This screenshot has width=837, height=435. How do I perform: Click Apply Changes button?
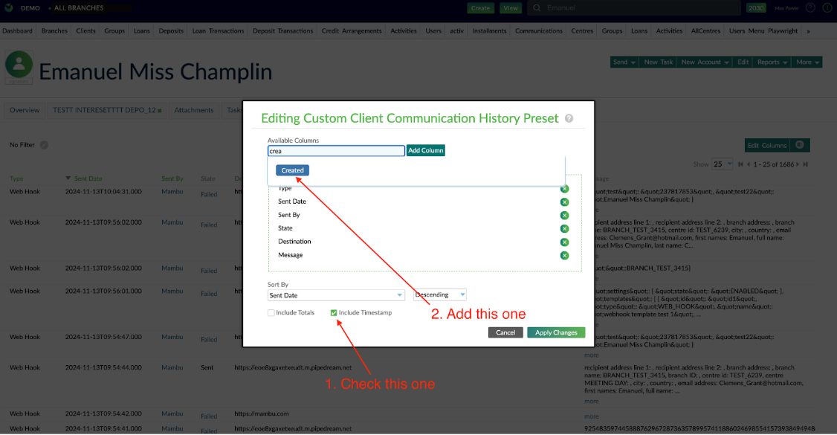point(556,332)
